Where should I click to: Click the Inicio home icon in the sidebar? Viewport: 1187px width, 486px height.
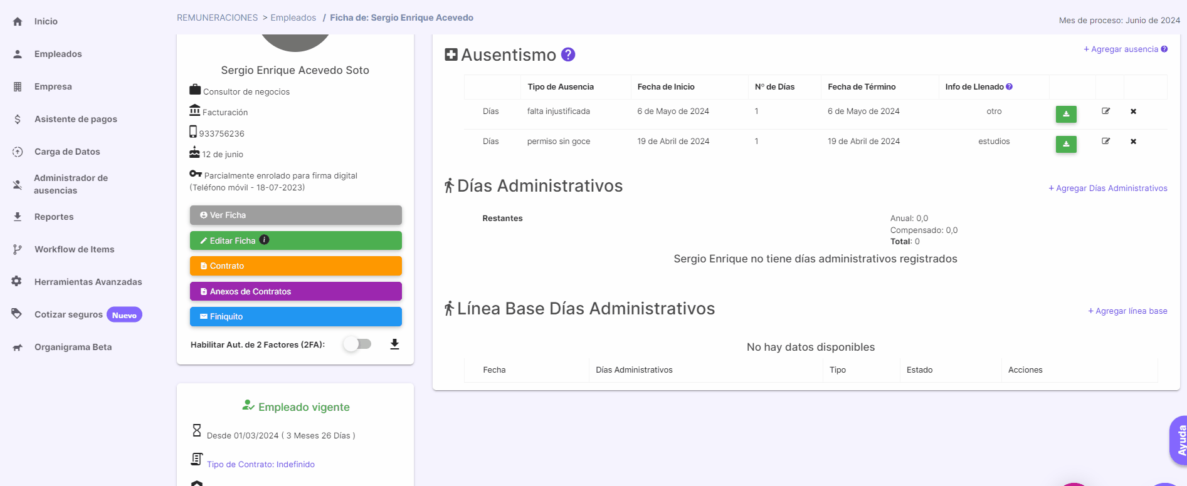click(18, 21)
